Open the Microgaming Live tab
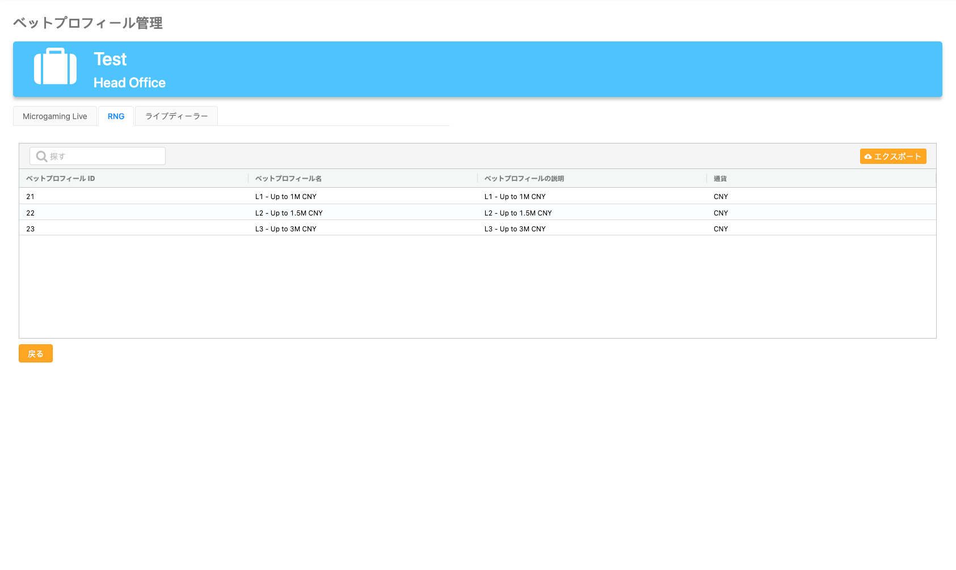Screen dimensions: 956x570 click(x=55, y=116)
